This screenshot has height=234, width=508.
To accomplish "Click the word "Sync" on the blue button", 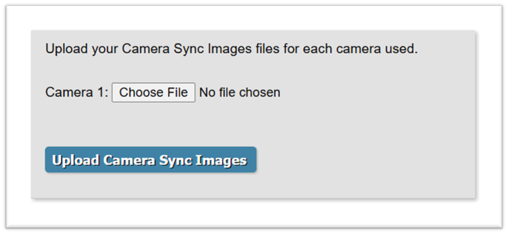I will (176, 160).
